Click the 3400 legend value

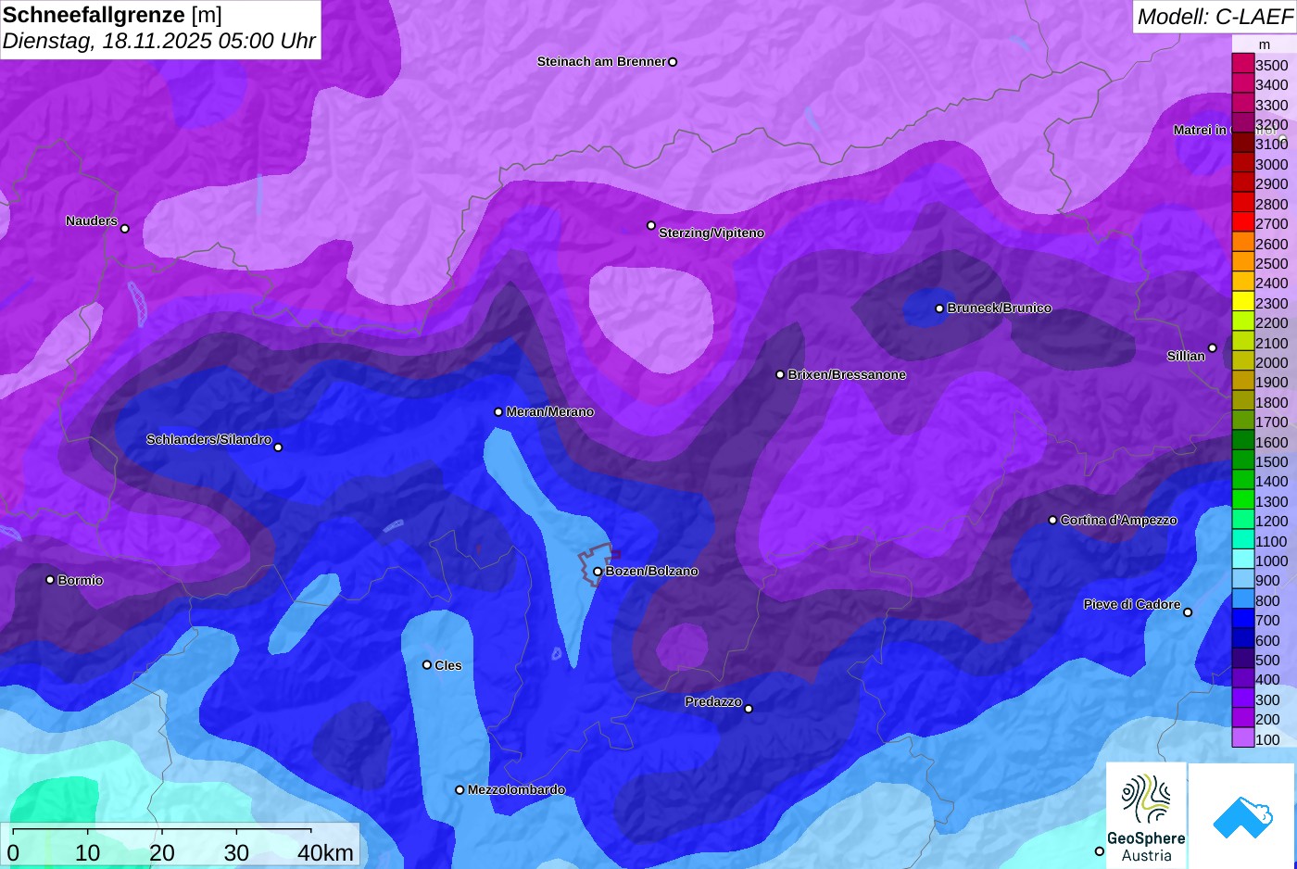click(1271, 85)
